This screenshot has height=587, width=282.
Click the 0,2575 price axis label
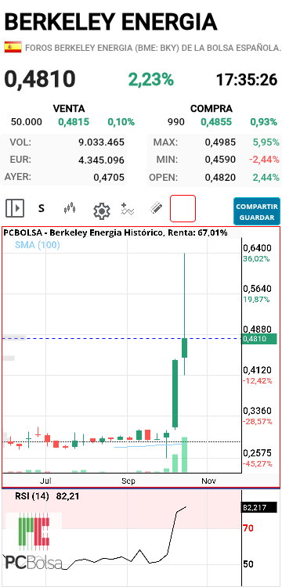[257, 453]
